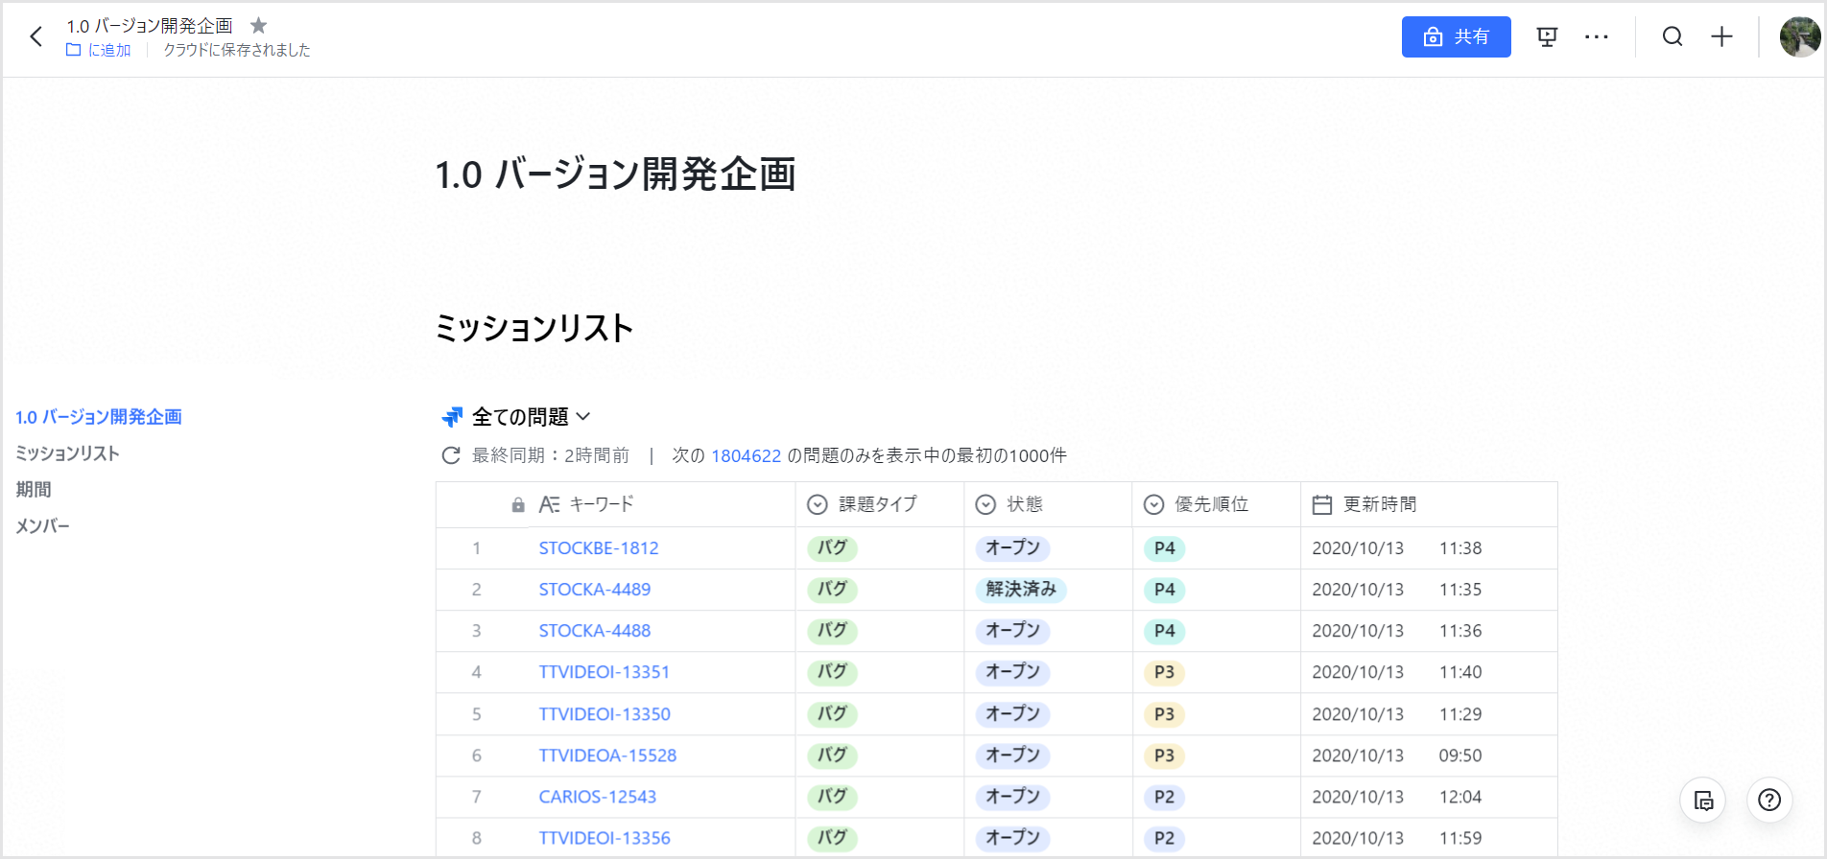Viewport: 1827px width, 859px height.
Task: Click the 共有 share button
Action: tap(1456, 37)
